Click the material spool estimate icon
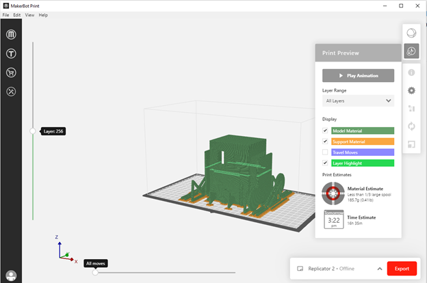Image resolution: width=427 pixels, height=283 pixels. click(x=333, y=193)
